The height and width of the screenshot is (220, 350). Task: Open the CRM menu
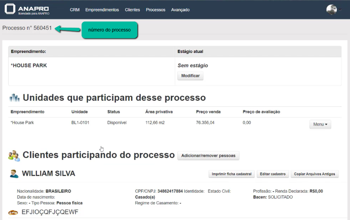tap(75, 10)
